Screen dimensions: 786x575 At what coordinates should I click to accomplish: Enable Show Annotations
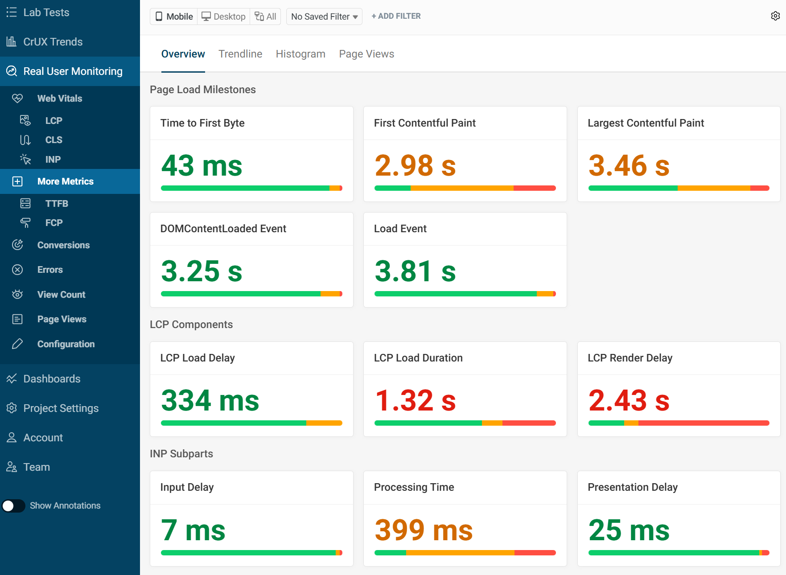(14, 505)
